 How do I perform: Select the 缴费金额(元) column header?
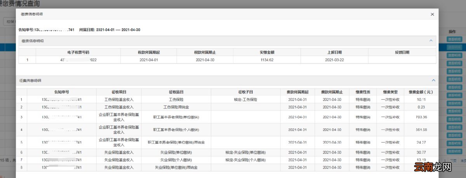coord(421,92)
